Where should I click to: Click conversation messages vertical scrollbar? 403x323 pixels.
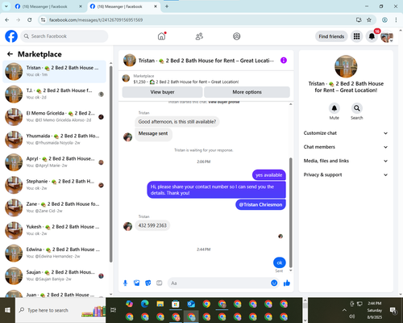click(290, 212)
